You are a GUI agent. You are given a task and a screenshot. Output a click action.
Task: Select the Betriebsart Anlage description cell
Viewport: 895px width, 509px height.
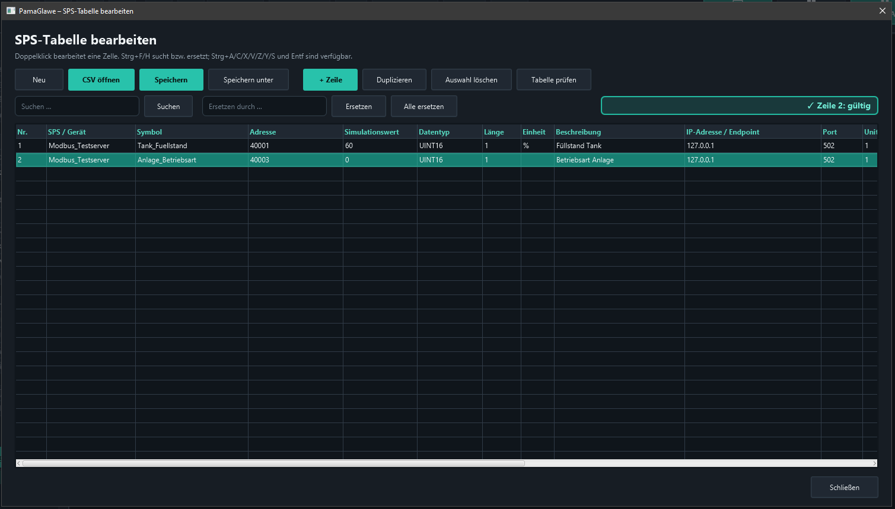coord(619,159)
